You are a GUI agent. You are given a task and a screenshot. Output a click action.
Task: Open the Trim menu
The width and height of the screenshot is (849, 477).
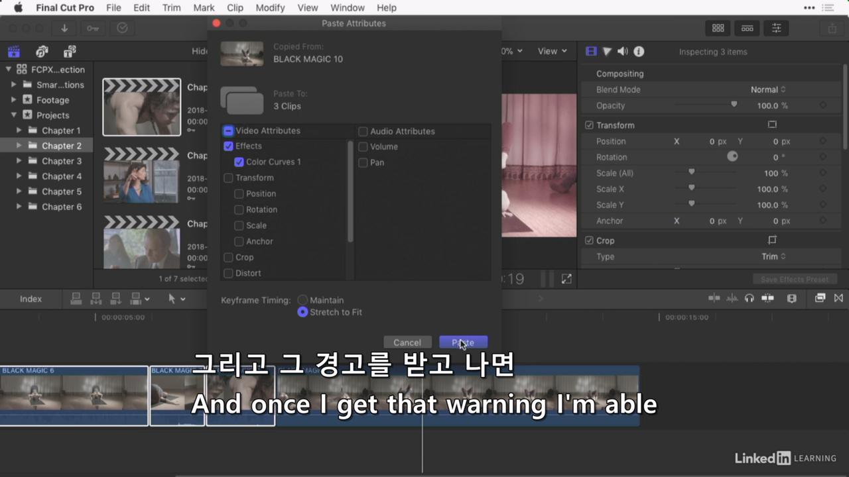coord(171,8)
